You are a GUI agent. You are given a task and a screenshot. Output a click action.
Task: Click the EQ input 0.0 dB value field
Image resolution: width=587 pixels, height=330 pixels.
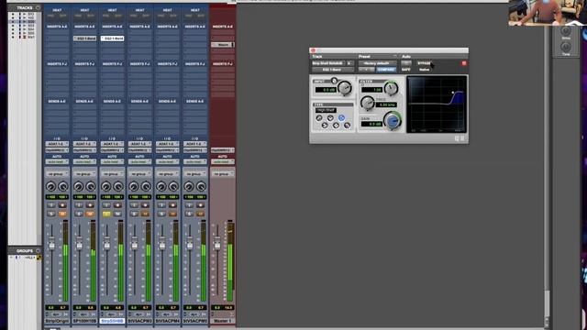pyautogui.click(x=327, y=90)
